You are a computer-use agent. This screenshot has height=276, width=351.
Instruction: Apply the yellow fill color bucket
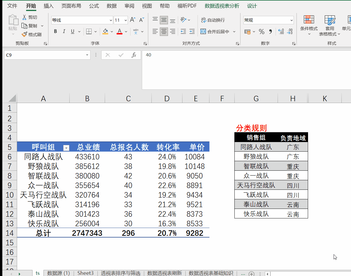105,32
